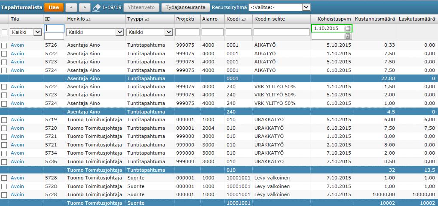
Task: Check the AIKATYÖ row ID 5724 checkbox
Action: coord(4,70)
